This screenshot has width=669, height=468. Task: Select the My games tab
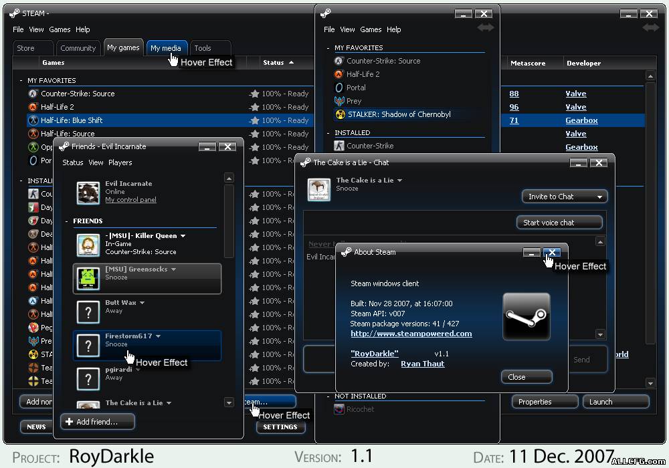(x=123, y=47)
